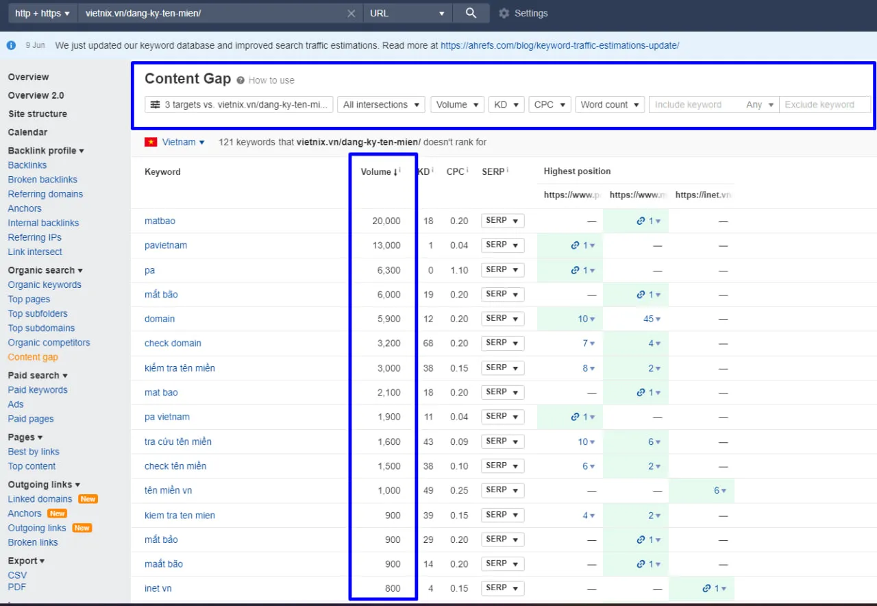
Task: Open Overview in sidebar
Action: point(28,77)
